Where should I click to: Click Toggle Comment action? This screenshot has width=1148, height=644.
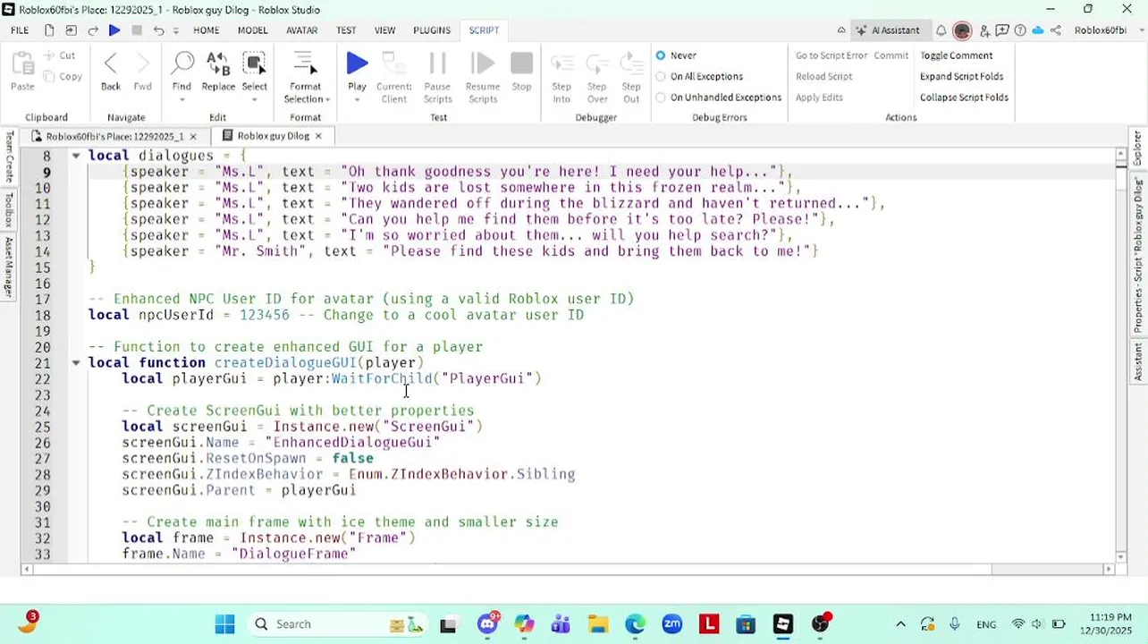pos(957,55)
